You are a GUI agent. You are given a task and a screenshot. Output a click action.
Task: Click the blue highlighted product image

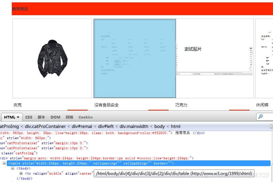[135, 58]
